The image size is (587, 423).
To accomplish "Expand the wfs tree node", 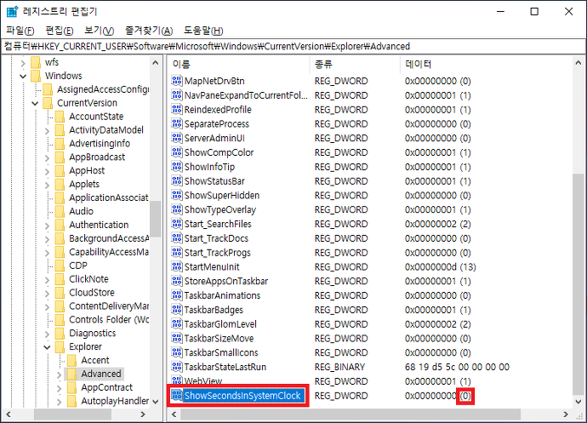I will (x=23, y=63).
